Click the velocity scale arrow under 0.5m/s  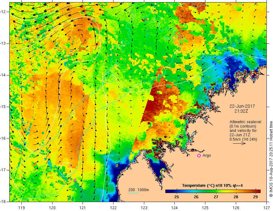coord(239,143)
